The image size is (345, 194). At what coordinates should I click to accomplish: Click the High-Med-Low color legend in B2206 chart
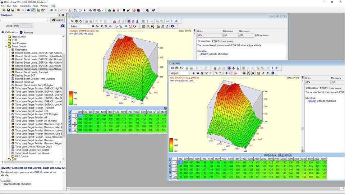point(73,98)
